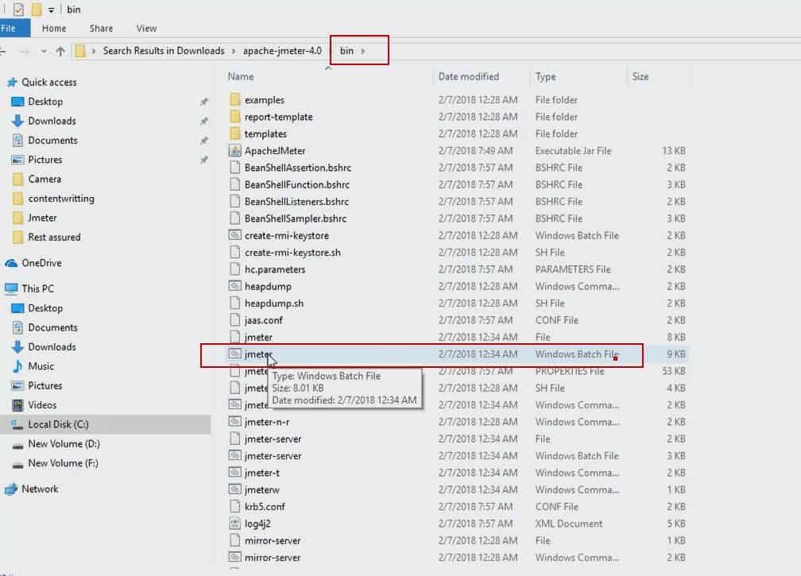The height and width of the screenshot is (576, 801).
Task: Select OneDrive in navigation pane
Action: [x=41, y=263]
